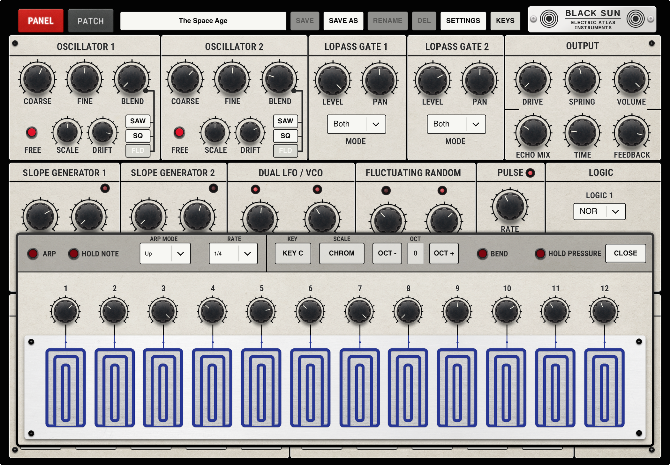Open the SETTINGS menu
670x465 pixels.
[x=463, y=21]
